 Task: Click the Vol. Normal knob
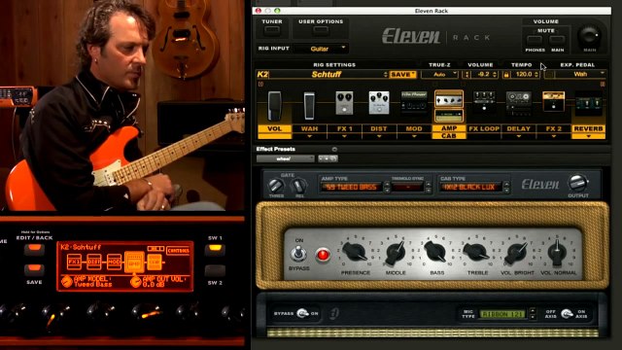557,253
